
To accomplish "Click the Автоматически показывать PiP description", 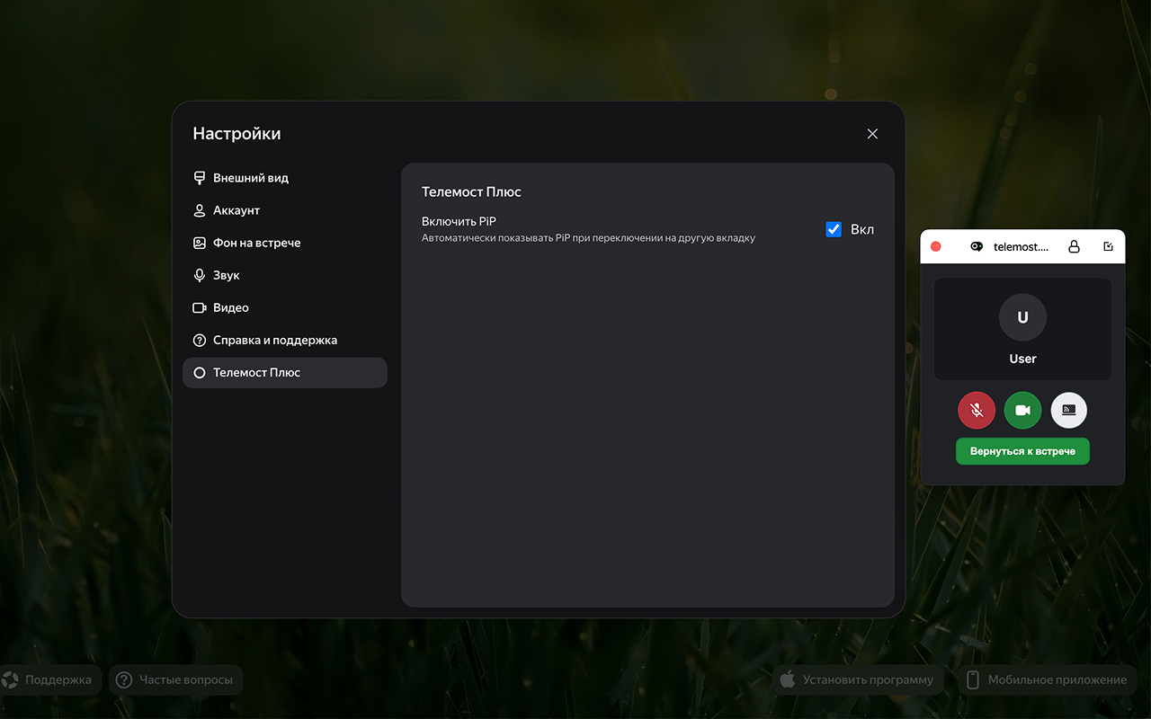I will click(x=588, y=238).
